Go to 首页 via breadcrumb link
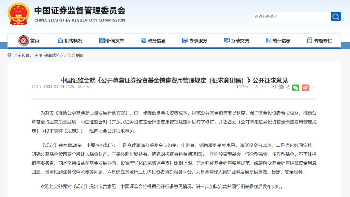The height and width of the screenshot is (197, 350). coord(38,55)
